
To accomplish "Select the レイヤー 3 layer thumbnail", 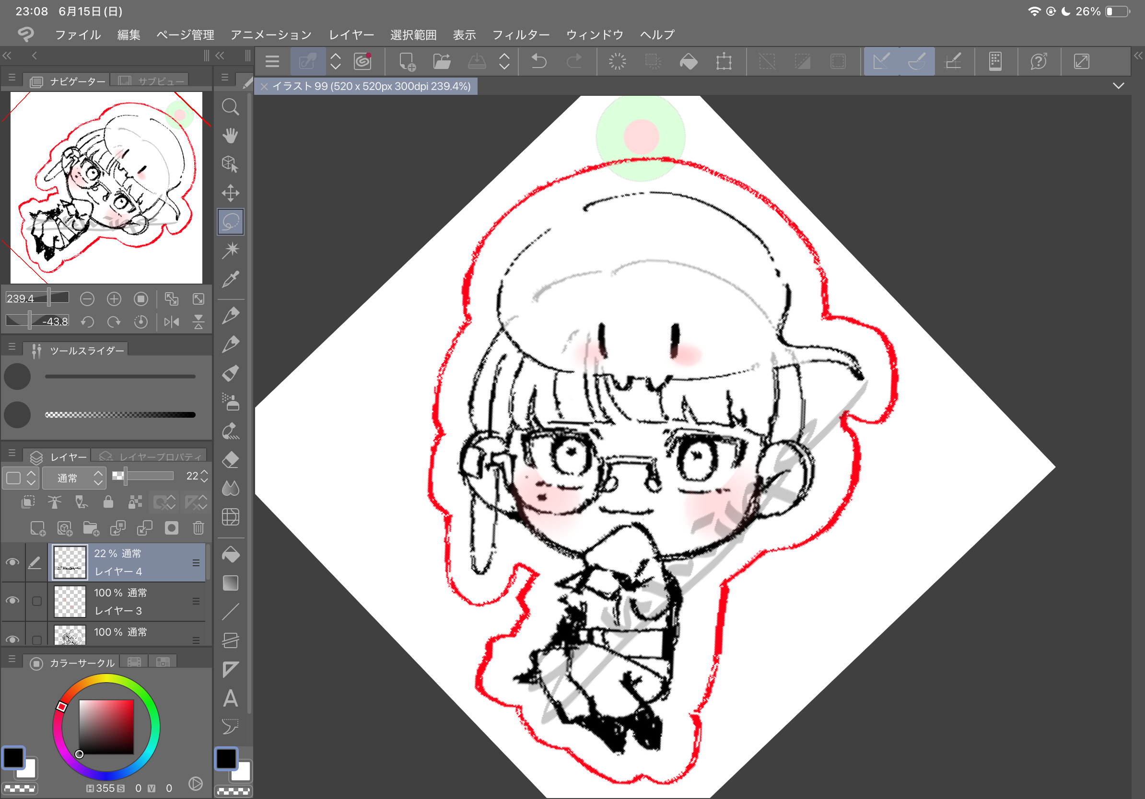I will [70, 601].
